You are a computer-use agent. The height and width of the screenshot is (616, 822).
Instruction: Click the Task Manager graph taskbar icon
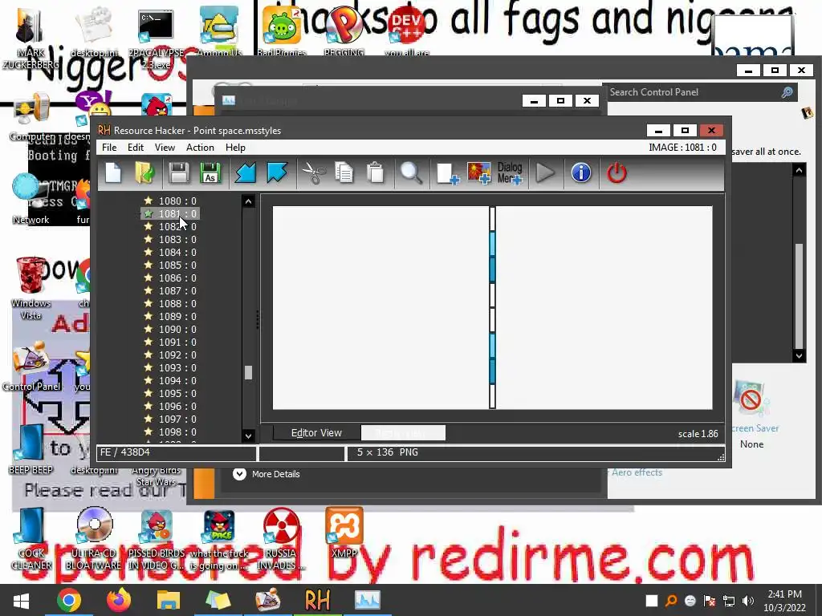[x=368, y=600]
